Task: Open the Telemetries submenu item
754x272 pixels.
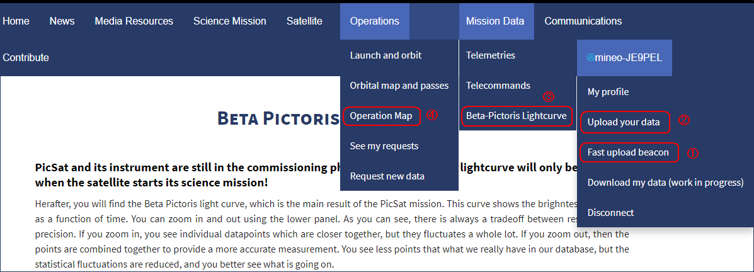Action: click(x=491, y=55)
